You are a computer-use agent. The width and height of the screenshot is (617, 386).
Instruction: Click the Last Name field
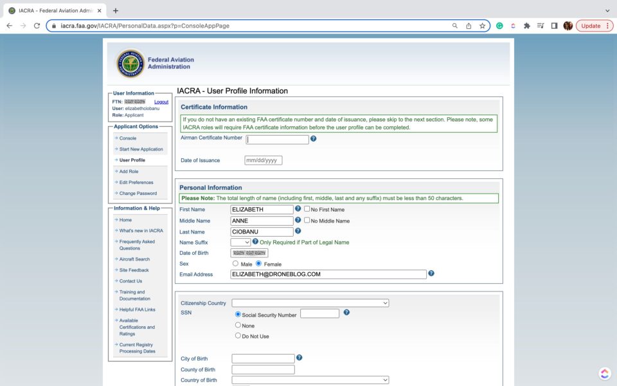tap(262, 232)
